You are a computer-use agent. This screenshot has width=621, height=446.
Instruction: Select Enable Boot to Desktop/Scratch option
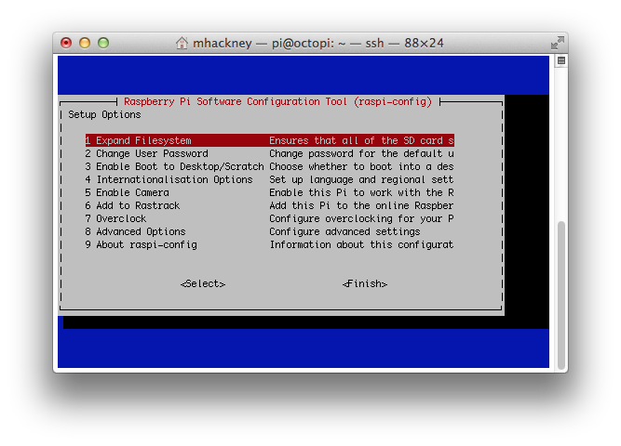174,166
